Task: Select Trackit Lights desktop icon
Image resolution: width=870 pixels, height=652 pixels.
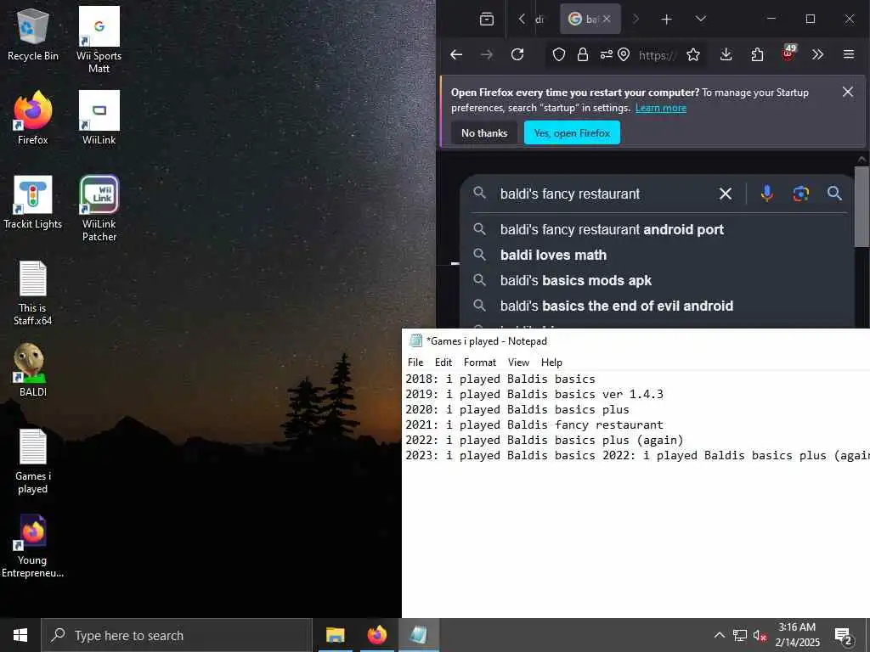Action: point(33,202)
